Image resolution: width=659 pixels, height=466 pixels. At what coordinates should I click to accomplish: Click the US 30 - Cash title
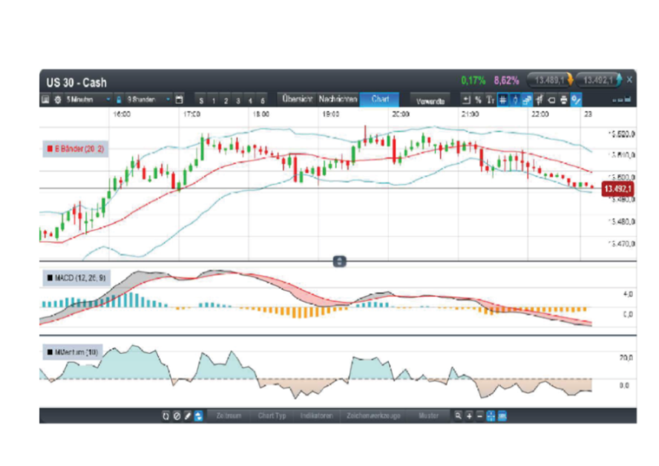(76, 82)
